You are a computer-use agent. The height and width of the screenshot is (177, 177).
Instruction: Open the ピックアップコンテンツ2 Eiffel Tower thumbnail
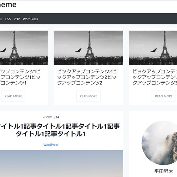click(x=88, y=48)
